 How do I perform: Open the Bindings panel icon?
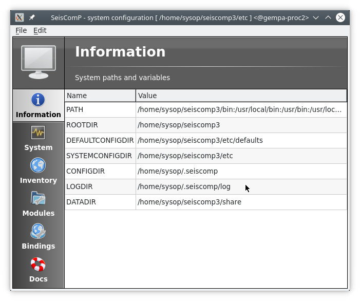(38, 231)
